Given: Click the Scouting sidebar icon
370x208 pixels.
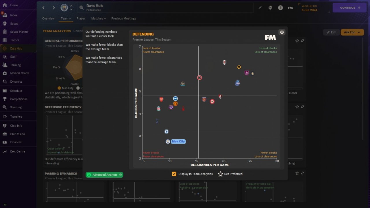Looking at the screenshot, I should click(5, 107).
